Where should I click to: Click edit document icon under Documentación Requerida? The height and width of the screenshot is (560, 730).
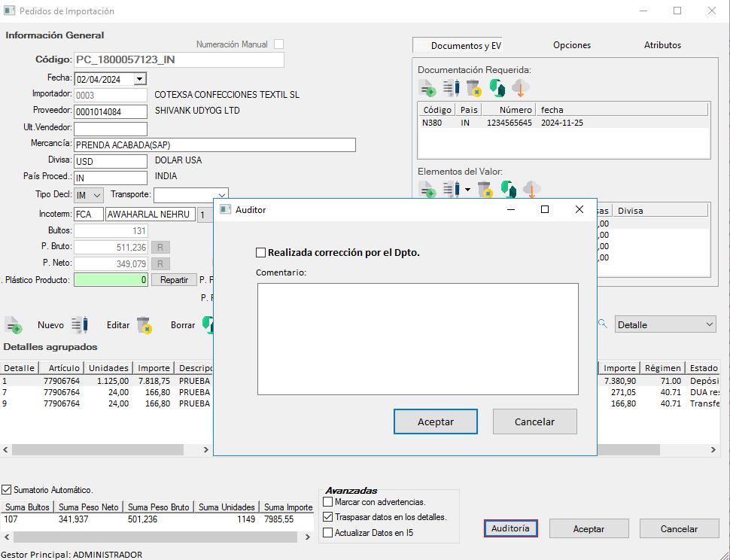coord(451,88)
